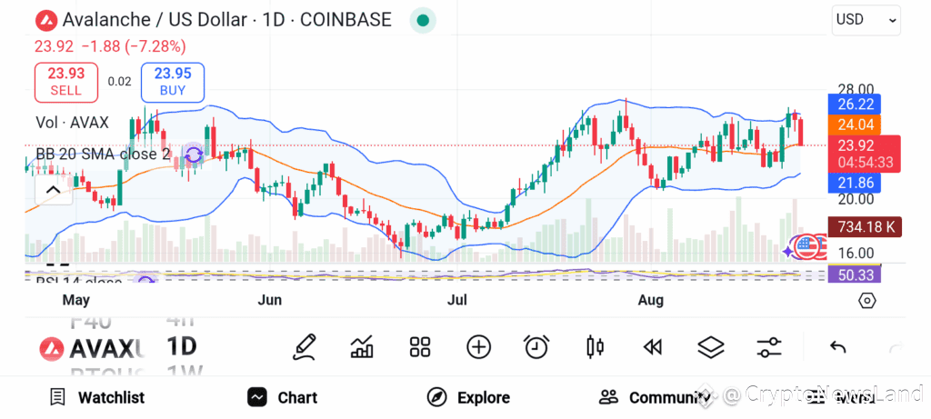Viewport: 931px width, 419px height.
Task: Tap the plus circle add icon
Action: tap(478, 347)
